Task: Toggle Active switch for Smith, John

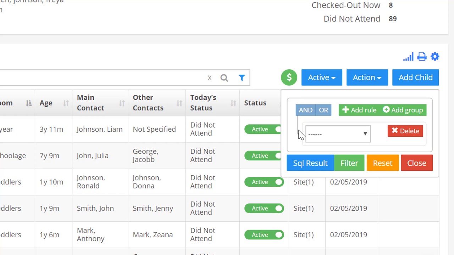Action: pyautogui.click(x=278, y=208)
